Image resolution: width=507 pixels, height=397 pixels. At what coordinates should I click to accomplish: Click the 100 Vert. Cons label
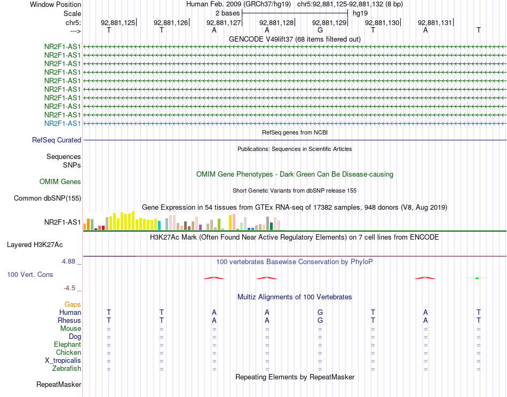pos(30,274)
